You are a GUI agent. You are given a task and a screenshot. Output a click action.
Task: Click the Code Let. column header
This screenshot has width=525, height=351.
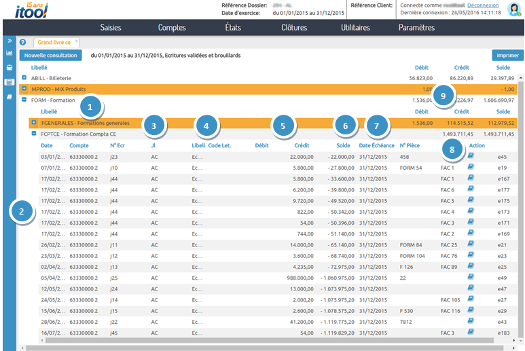point(219,145)
